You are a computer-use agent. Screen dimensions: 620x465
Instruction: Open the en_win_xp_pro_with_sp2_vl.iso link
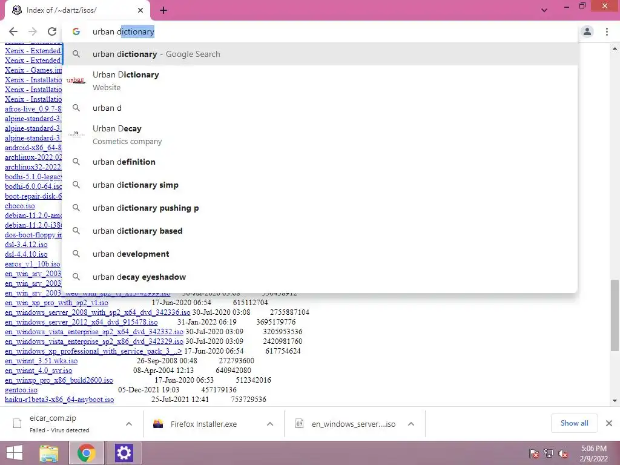point(56,303)
